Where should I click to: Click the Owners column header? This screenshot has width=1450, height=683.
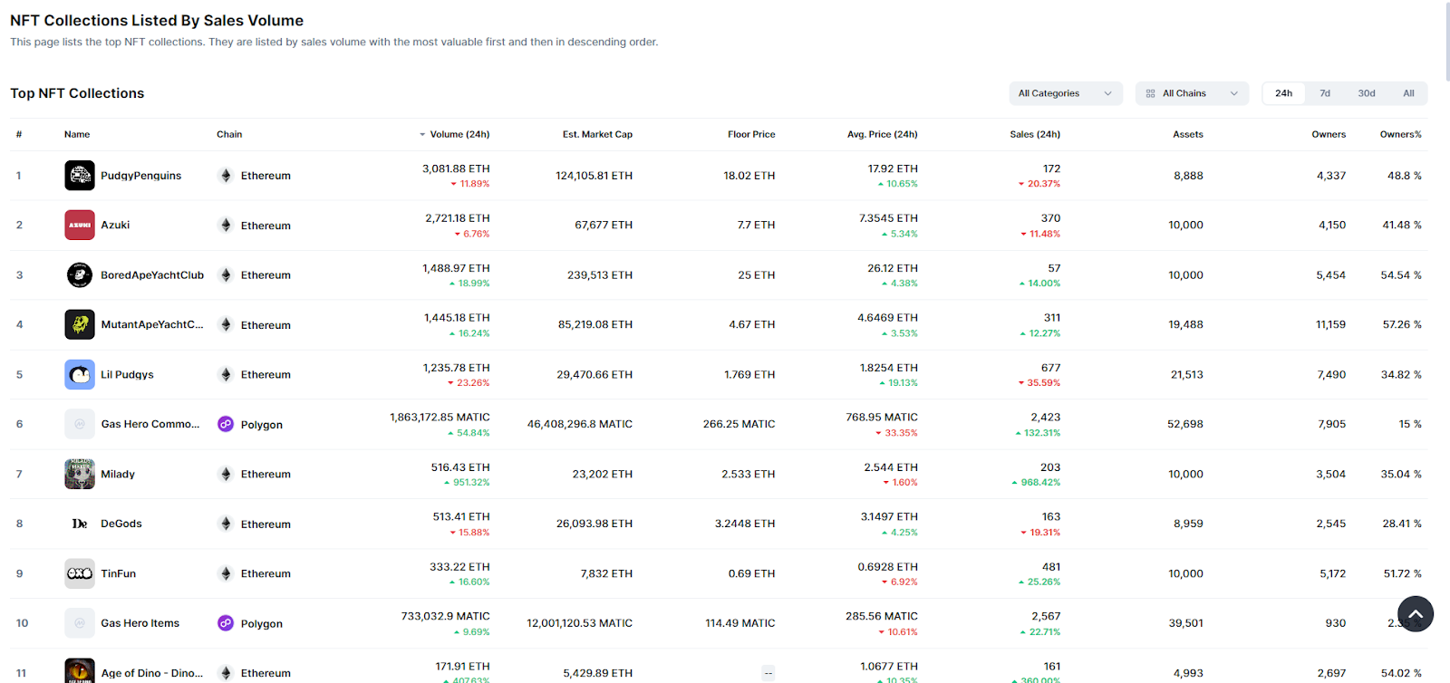click(x=1329, y=134)
